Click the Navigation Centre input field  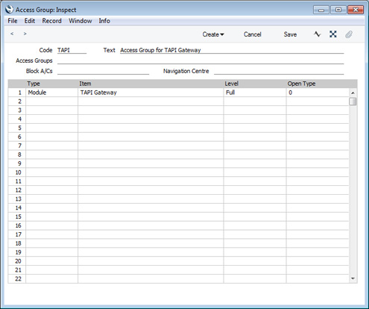[279, 71]
